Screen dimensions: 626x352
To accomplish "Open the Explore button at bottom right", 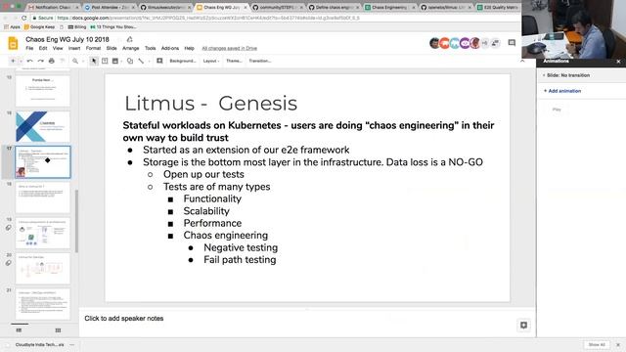I will (x=523, y=326).
